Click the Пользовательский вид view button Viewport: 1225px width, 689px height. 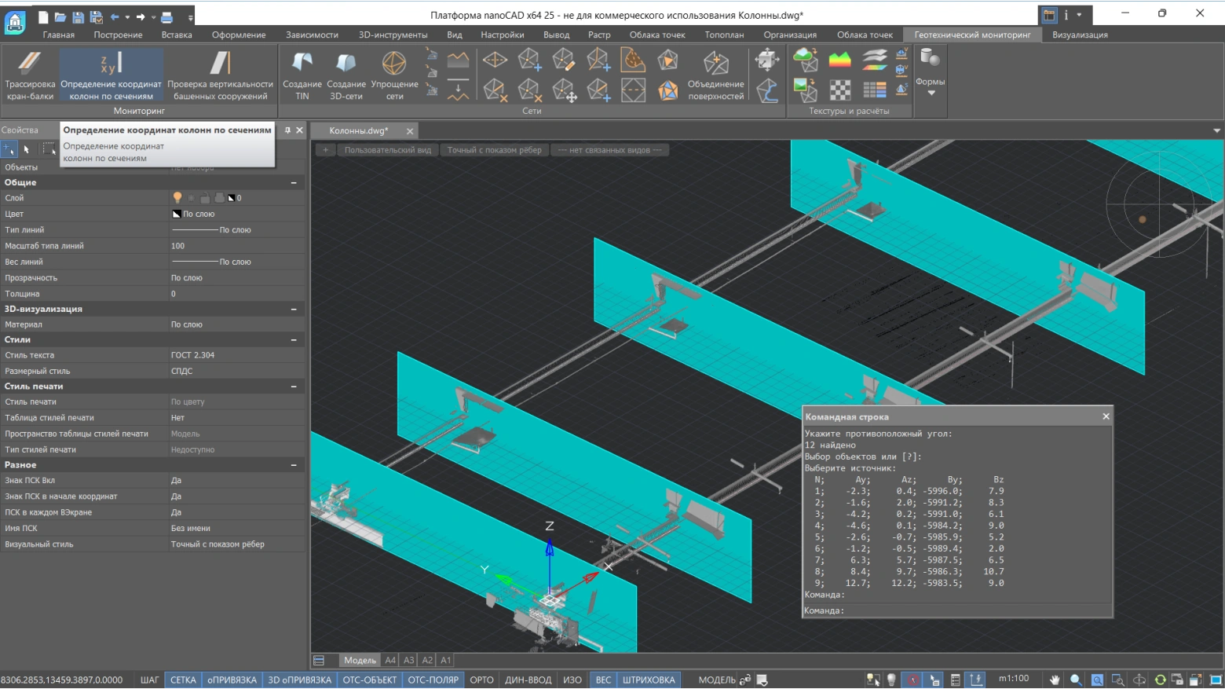tap(387, 150)
